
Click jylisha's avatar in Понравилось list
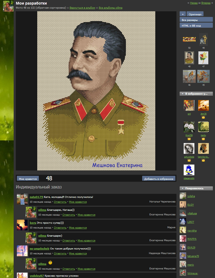[x=183, y=196]
